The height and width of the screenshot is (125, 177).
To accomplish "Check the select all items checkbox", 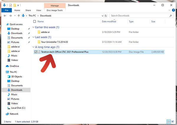I will click(x=35, y=22).
